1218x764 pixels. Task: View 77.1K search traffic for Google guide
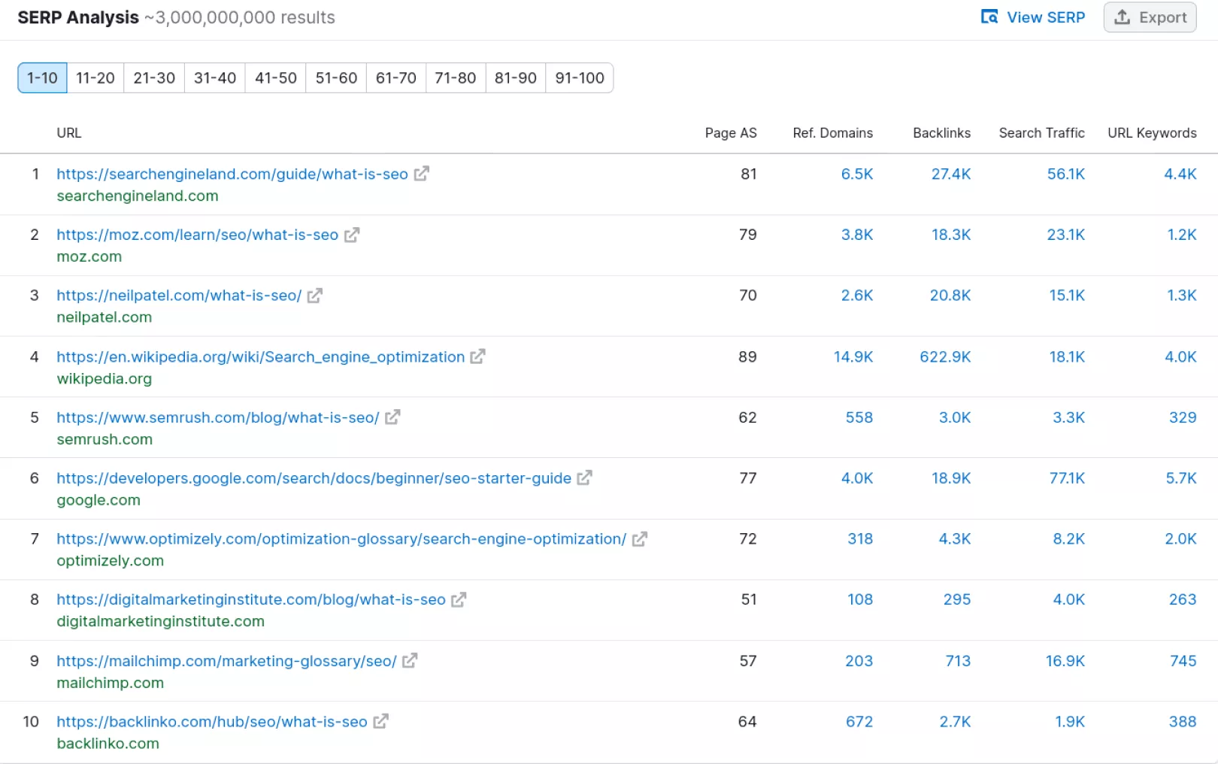pyautogui.click(x=1068, y=478)
